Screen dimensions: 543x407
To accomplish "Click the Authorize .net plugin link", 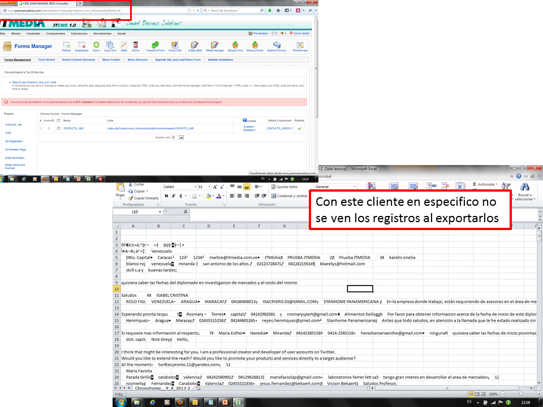I will [x=13, y=124].
